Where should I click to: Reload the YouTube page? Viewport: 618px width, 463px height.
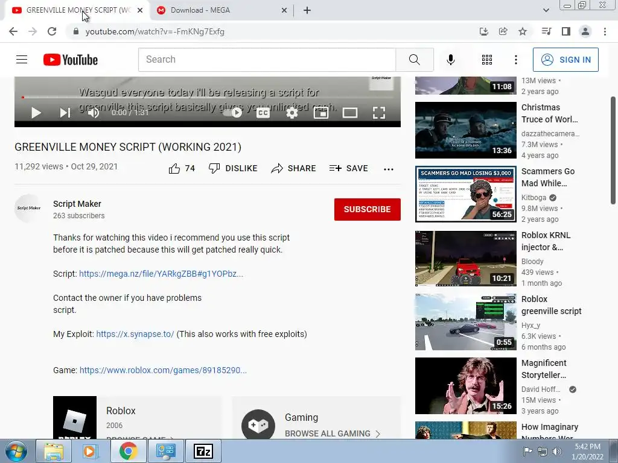point(52,31)
